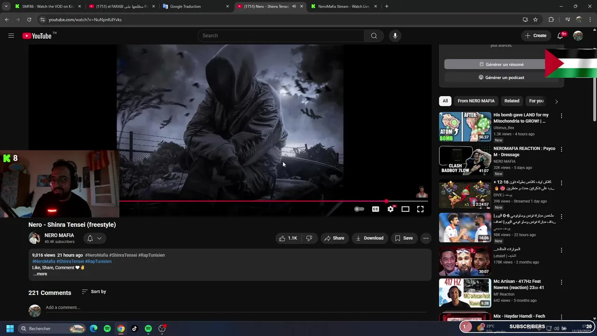Image resolution: width=597 pixels, height=336 pixels.
Task: Expand description with ...more
Action: tap(40, 274)
